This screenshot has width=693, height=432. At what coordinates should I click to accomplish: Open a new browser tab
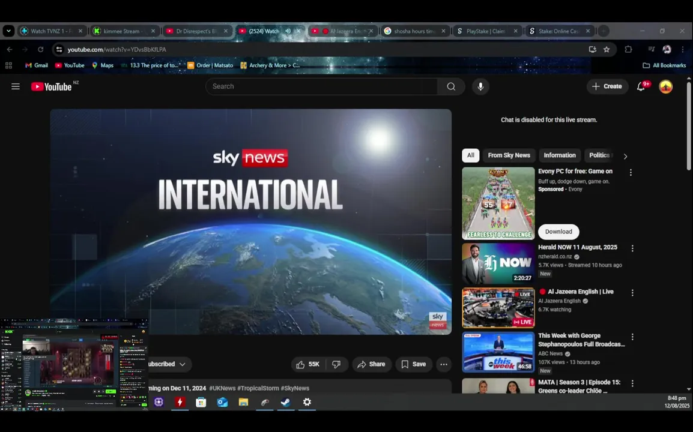click(604, 31)
